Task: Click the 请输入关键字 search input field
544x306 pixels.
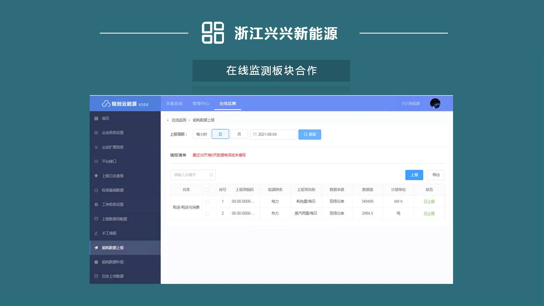Action: pos(190,175)
